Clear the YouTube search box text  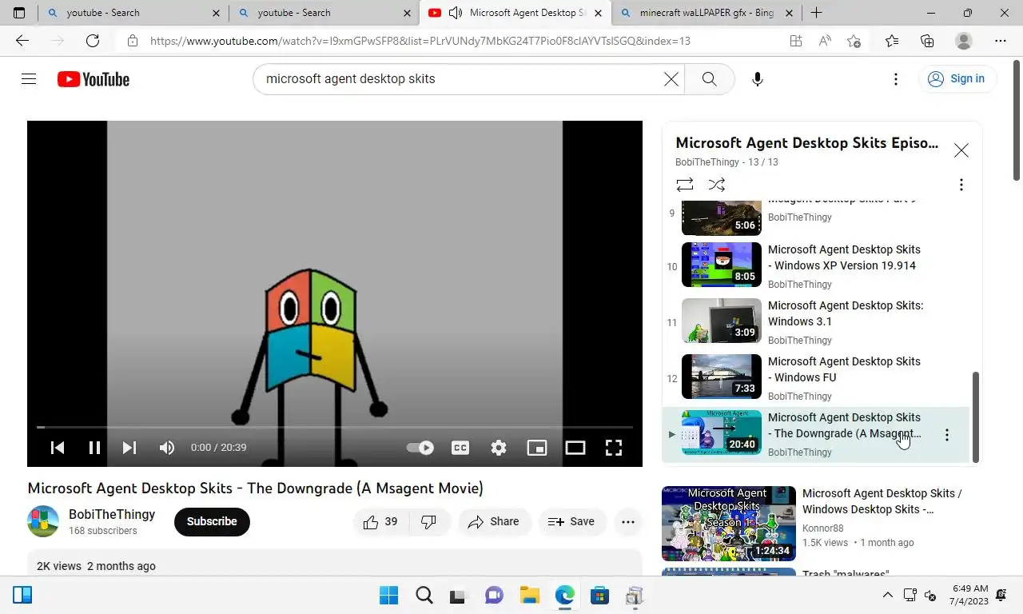(x=671, y=79)
